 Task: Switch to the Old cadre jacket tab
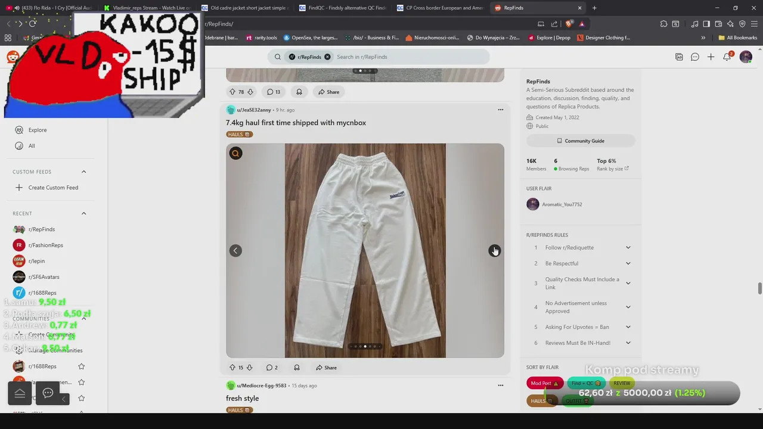tap(244, 8)
